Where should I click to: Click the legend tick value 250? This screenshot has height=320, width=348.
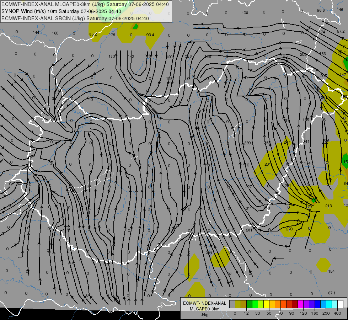[326, 313]
